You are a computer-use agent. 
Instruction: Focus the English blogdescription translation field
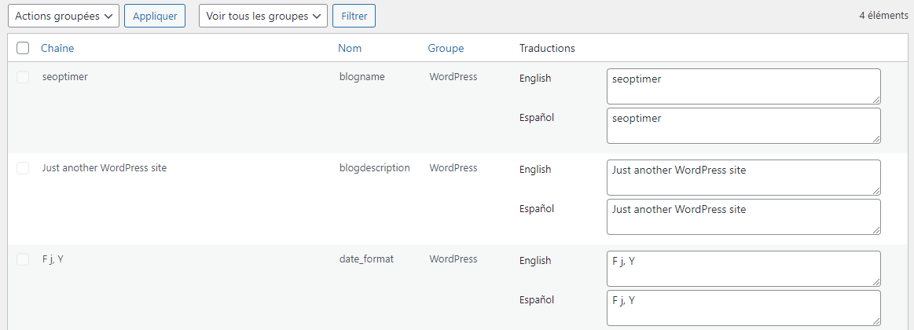click(x=743, y=177)
